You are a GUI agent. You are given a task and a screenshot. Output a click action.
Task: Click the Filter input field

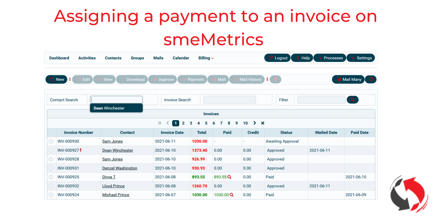(321, 100)
